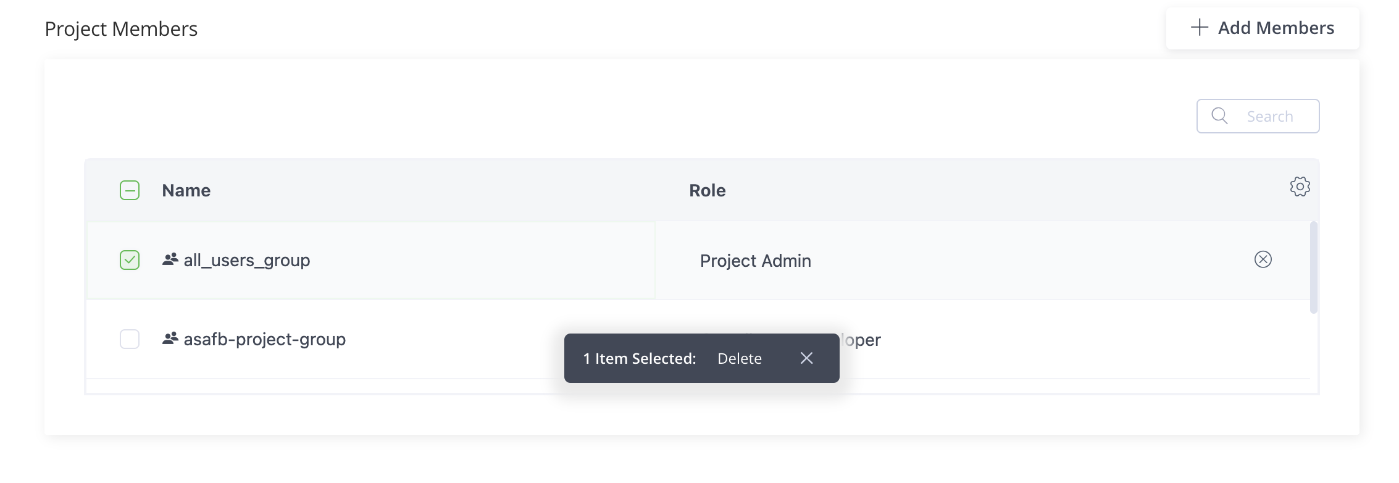Click the group icon beside asafb-project-group

170,338
